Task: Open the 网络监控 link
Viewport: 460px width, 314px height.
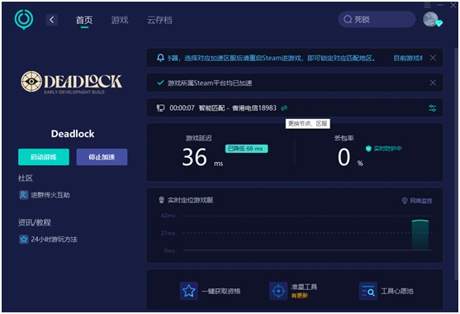Action: (x=417, y=201)
